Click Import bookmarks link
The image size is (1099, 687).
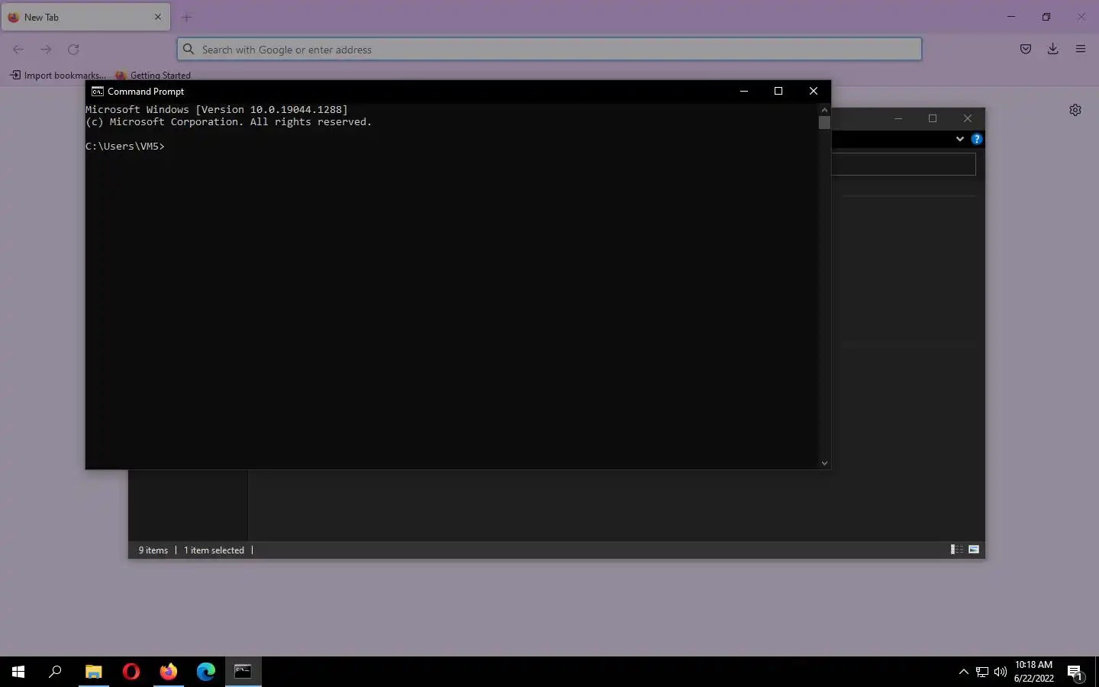pos(58,75)
